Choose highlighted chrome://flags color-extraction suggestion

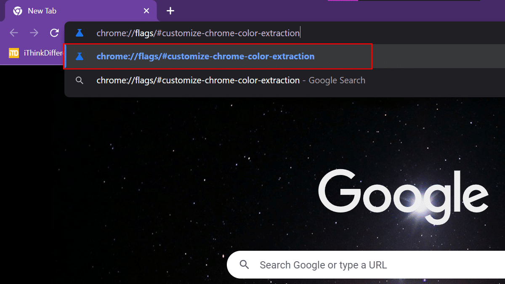point(205,56)
